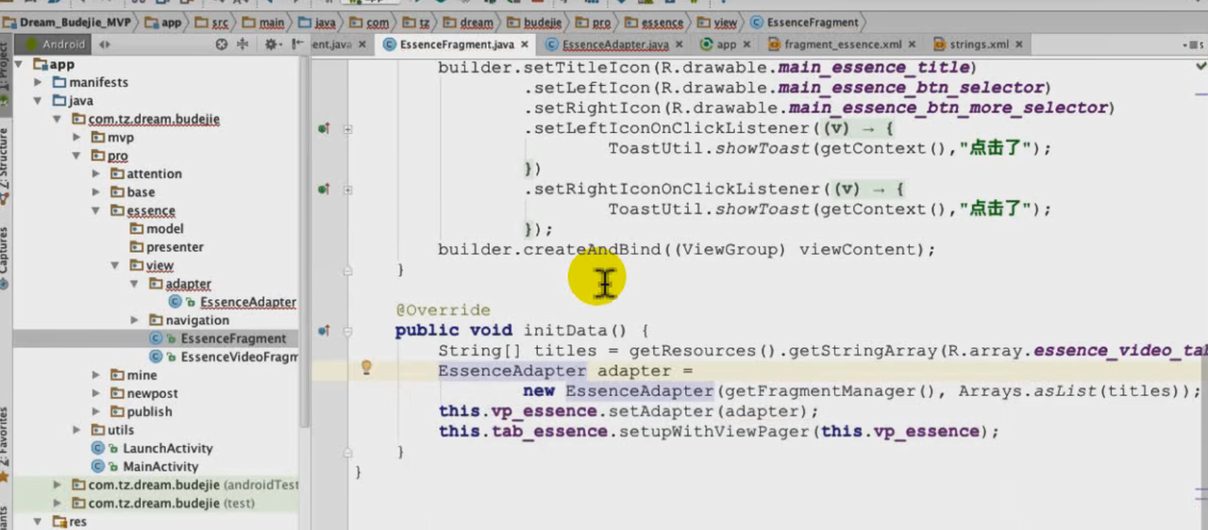Image resolution: width=1208 pixels, height=530 pixels.
Task: Click the gutter icon beside setRightIconOnClickListener
Action: pyautogui.click(x=324, y=190)
